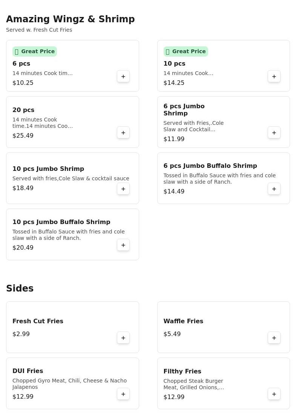Select the DUI Fries item name
The width and height of the screenshot is (296, 413).
click(x=28, y=371)
